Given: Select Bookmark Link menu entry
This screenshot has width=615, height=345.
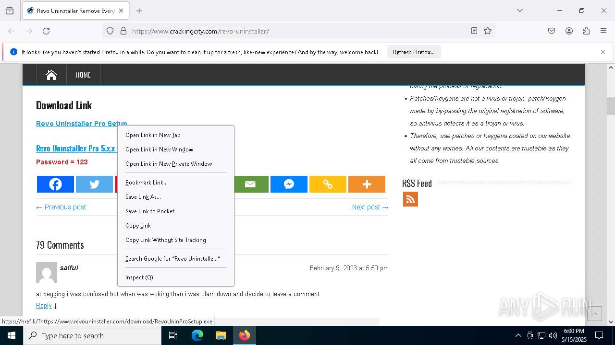Looking at the screenshot, I should click(x=176, y=183).
